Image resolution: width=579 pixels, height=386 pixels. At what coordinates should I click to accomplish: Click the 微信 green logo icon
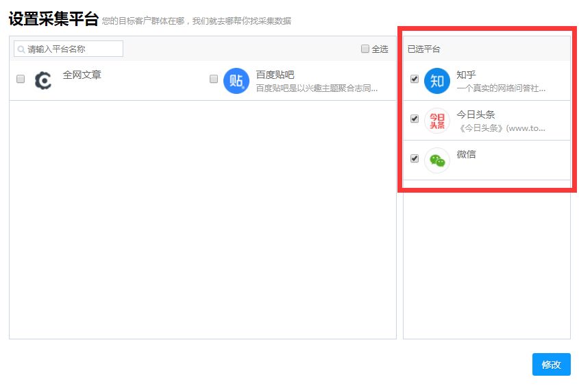point(437,160)
